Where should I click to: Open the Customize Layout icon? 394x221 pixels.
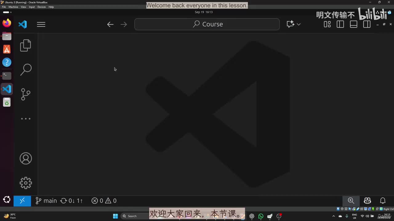[x=327, y=24]
